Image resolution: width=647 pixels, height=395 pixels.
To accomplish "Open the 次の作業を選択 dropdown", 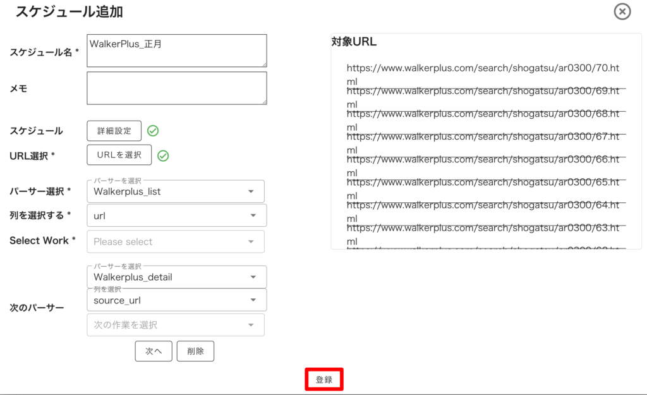I will pos(176,325).
